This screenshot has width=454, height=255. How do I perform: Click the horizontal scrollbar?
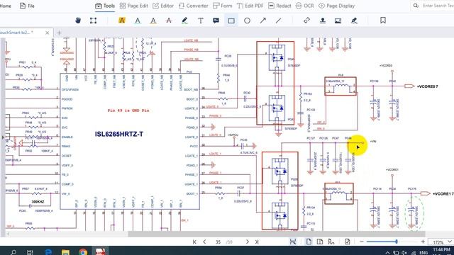[x=277, y=234]
